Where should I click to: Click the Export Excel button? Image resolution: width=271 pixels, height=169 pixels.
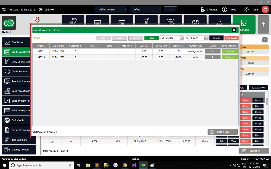coord(223,132)
